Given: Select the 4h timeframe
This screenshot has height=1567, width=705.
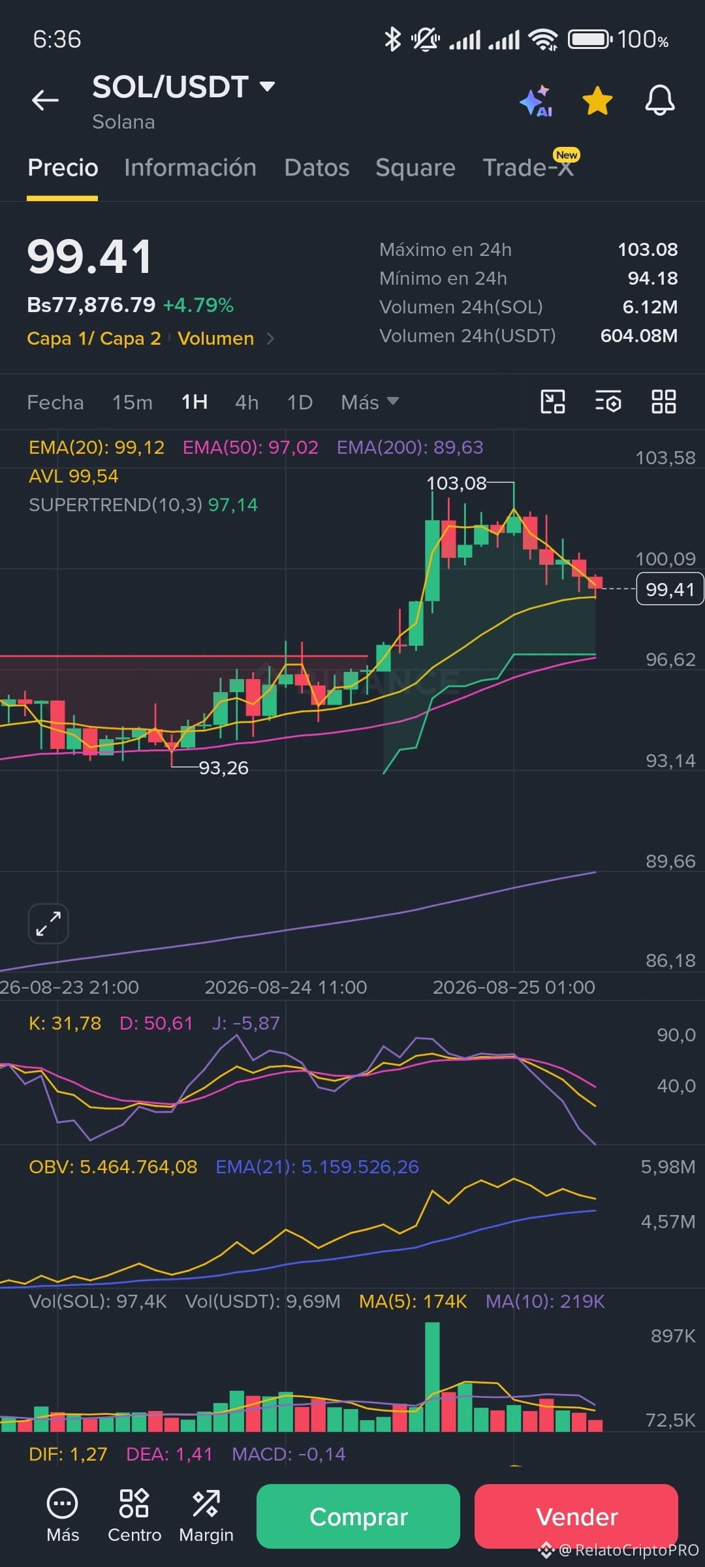Looking at the screenshot, I should pos(247,402).
